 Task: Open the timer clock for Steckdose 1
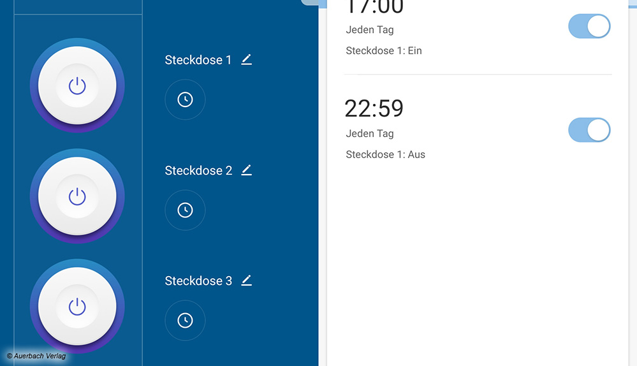coord(185,99)
